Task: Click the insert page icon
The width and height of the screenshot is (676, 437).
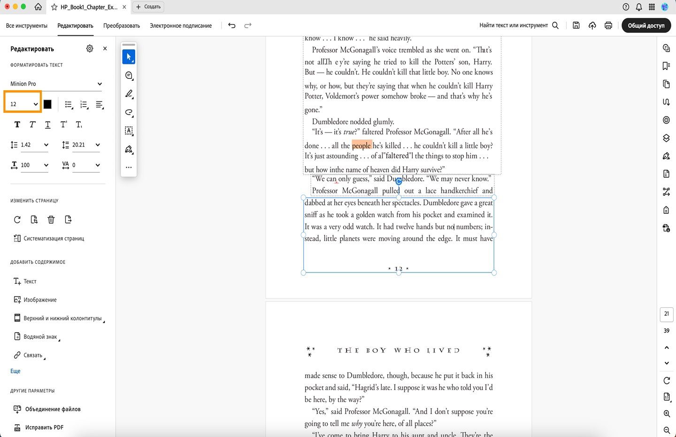Action: [x=68, y=219]
